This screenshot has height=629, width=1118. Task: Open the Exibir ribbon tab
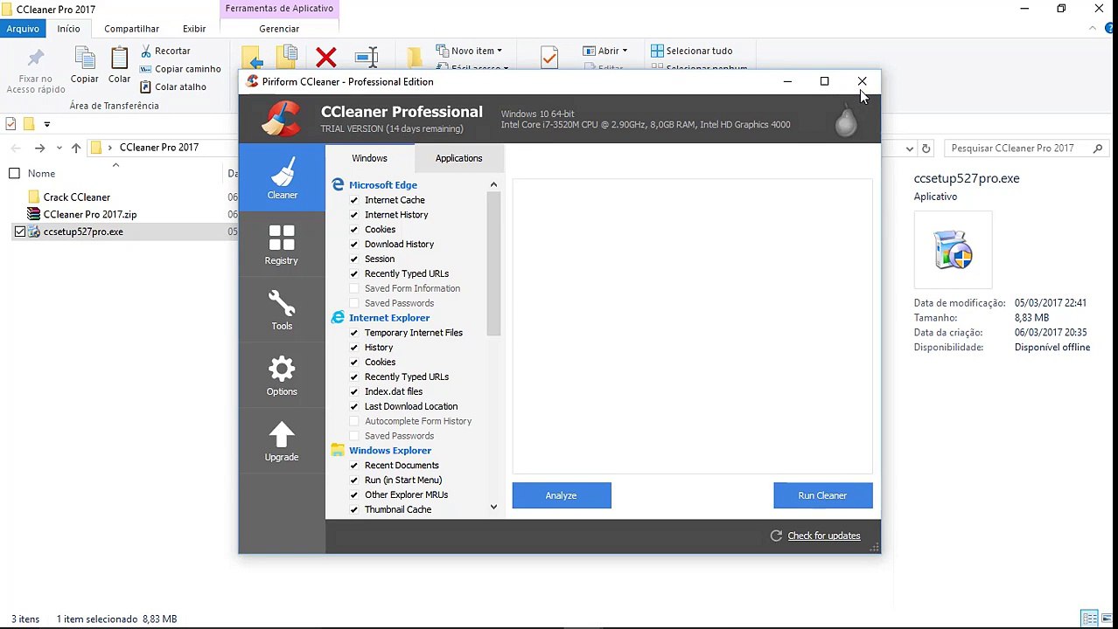coord(194,29)
